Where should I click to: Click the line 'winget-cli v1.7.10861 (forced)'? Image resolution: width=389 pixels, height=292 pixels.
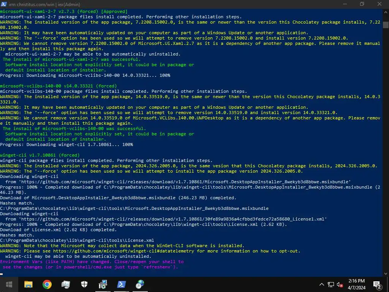click(x=40, y=155)
